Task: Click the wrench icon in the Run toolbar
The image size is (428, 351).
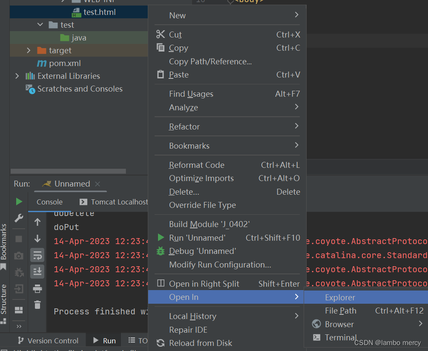Action: coord(19,218)
